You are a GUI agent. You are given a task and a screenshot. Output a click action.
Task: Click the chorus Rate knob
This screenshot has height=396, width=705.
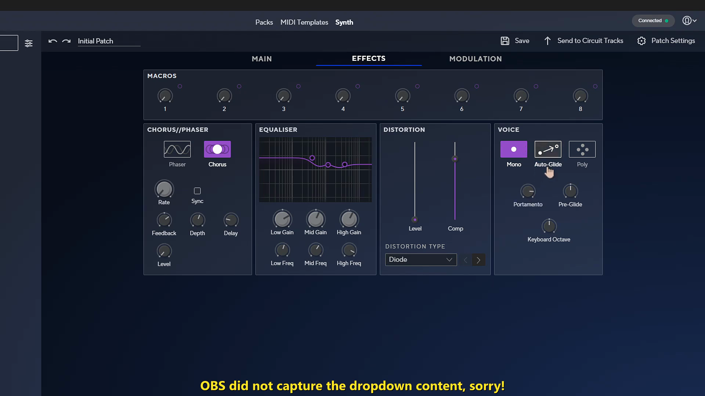[x=164, y=189]
